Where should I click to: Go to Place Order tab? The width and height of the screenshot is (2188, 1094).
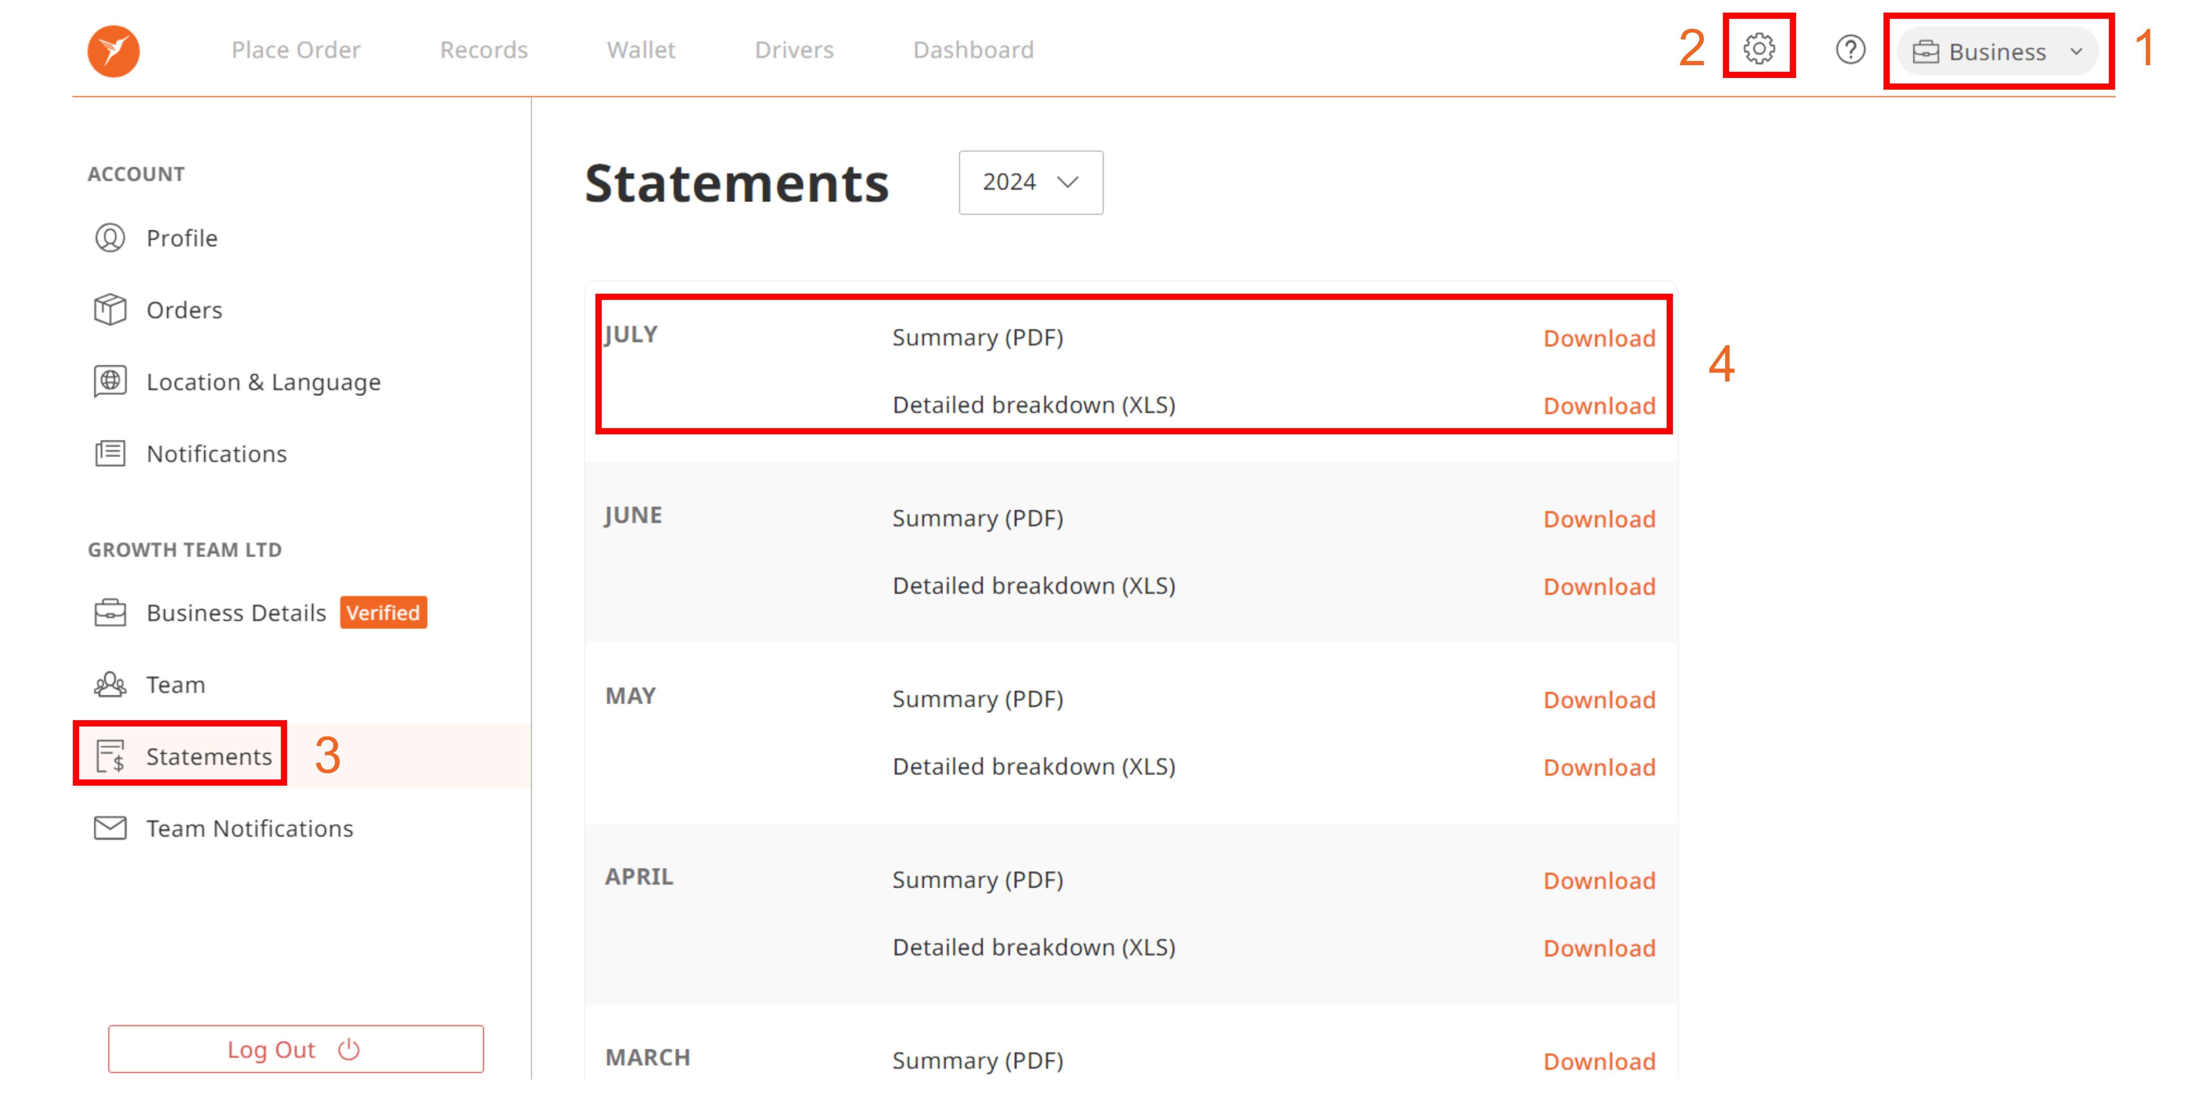coord(296,50)
